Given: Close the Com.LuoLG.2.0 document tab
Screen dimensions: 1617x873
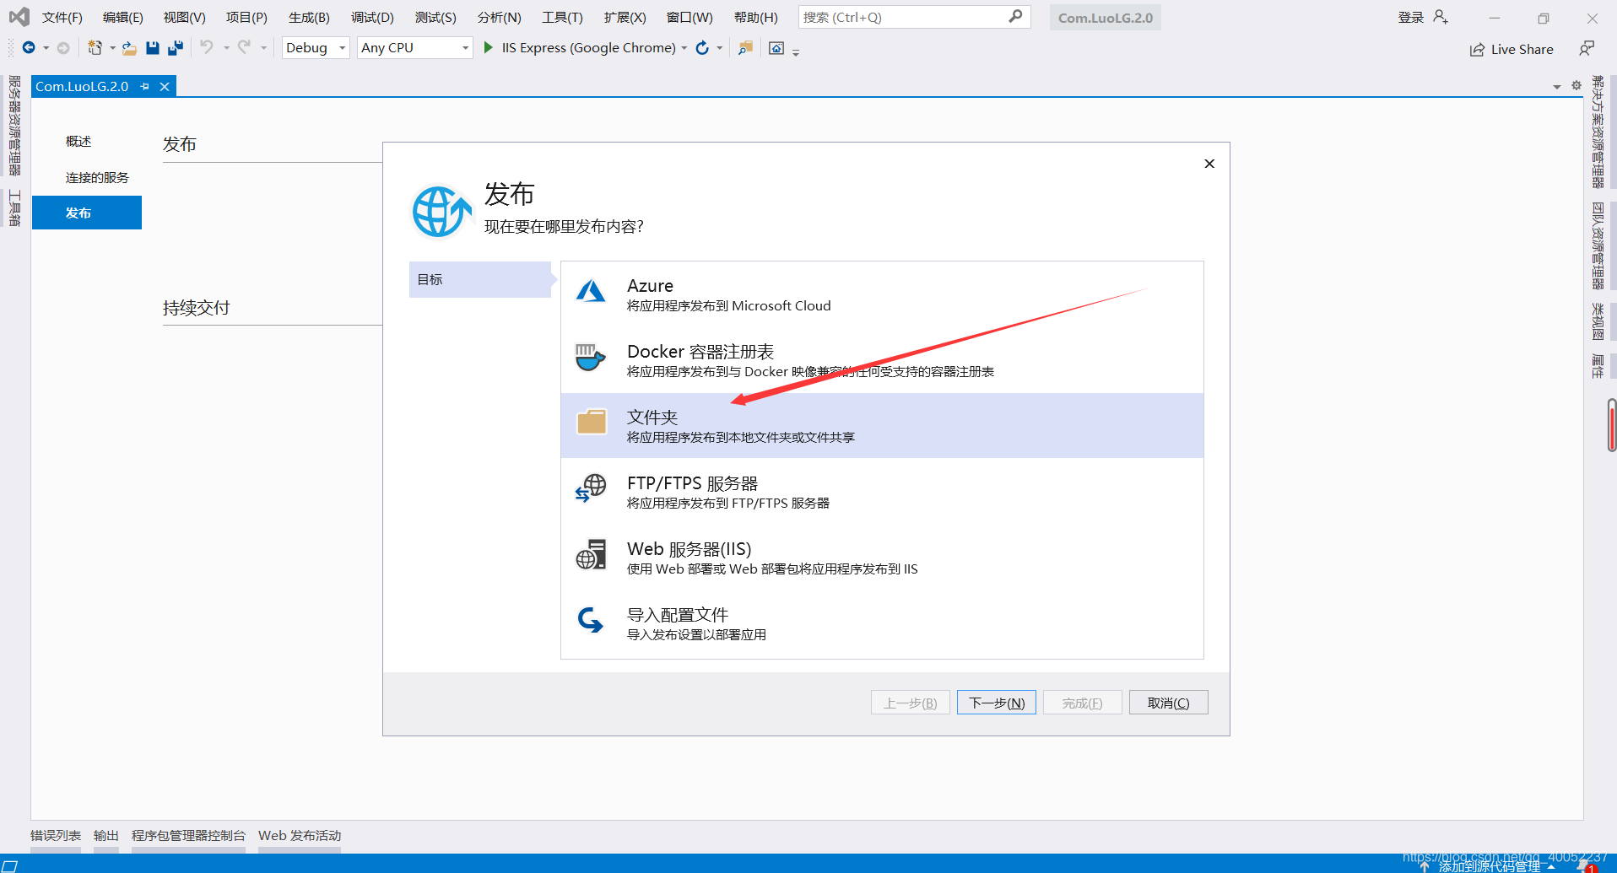Looking at the screenshot, I should pos(165,87).
